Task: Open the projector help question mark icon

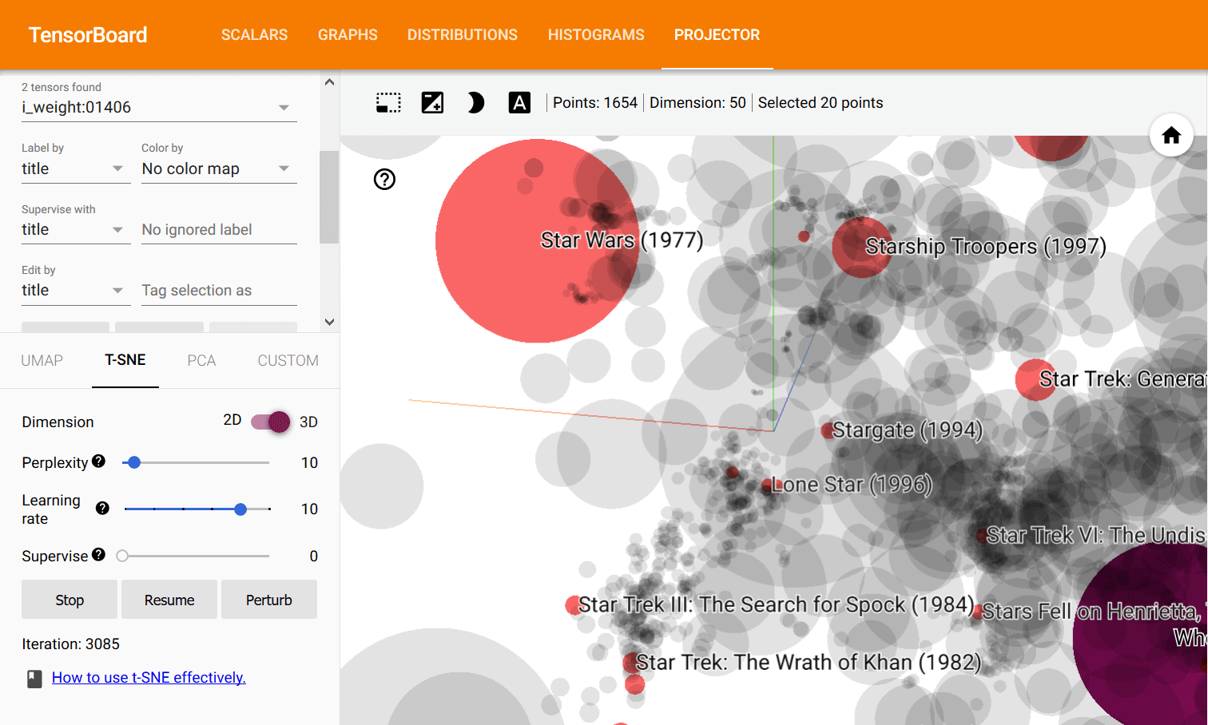Action: click(384, 180)
